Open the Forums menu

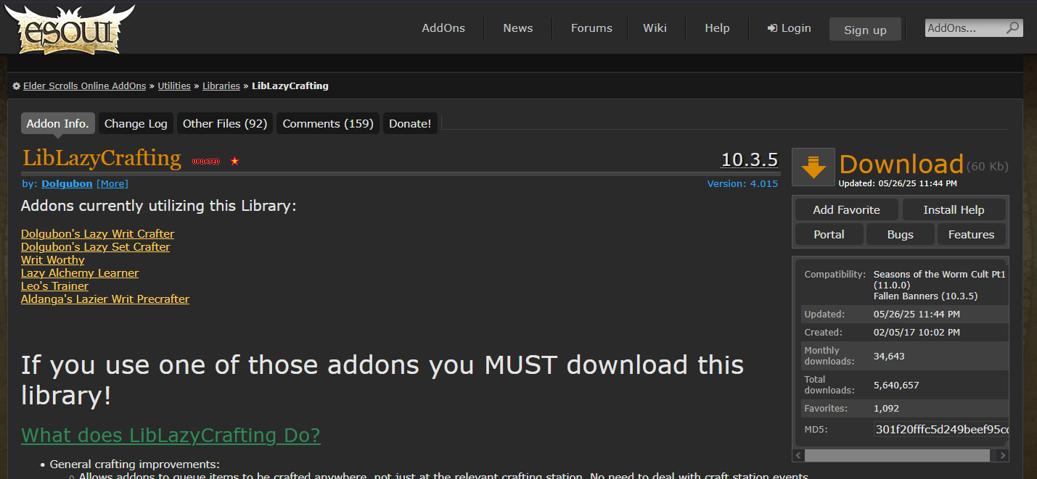591,28
